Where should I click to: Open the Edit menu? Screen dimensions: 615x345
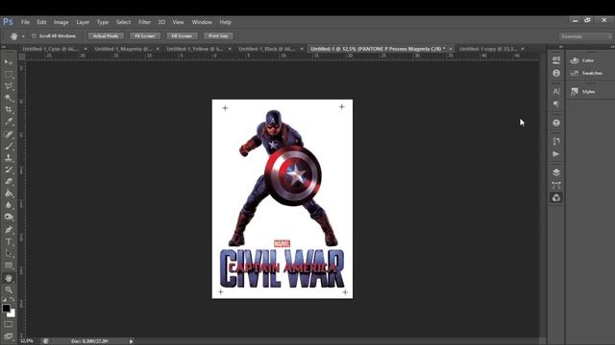click(41, 22)
